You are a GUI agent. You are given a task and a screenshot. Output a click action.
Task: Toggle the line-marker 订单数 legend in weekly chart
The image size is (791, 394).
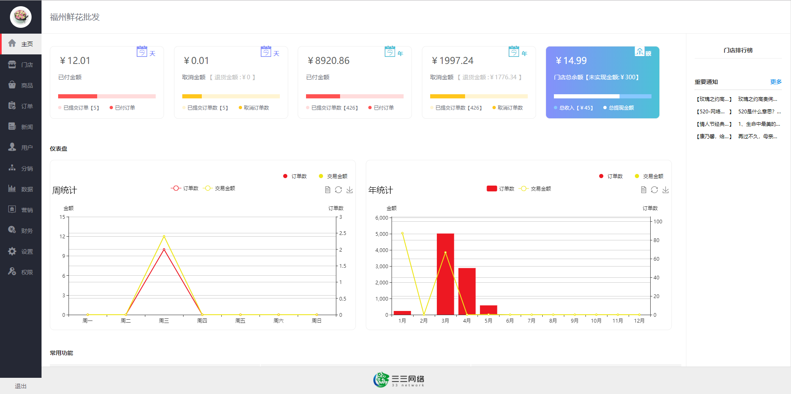pyautogui.click(x=184, y=188)
